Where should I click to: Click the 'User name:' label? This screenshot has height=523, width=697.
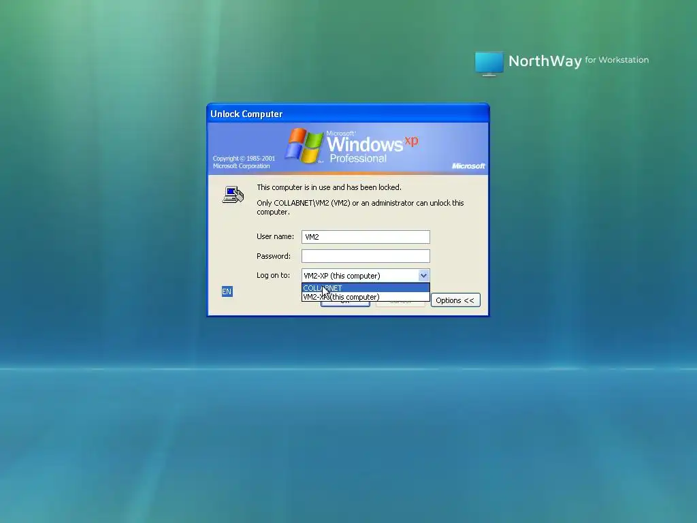275,236
